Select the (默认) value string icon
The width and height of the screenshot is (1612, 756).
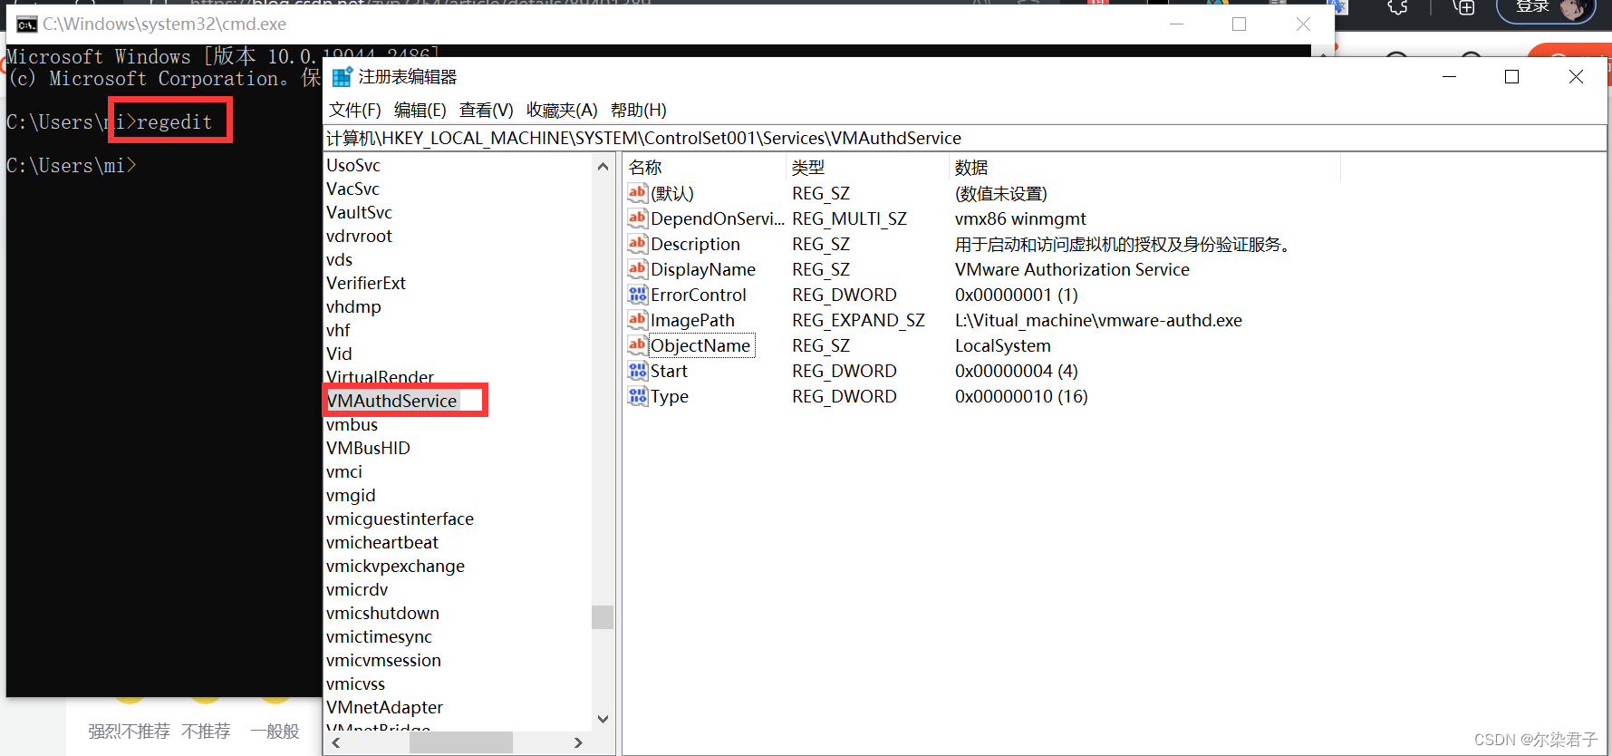tap(638, 193)
